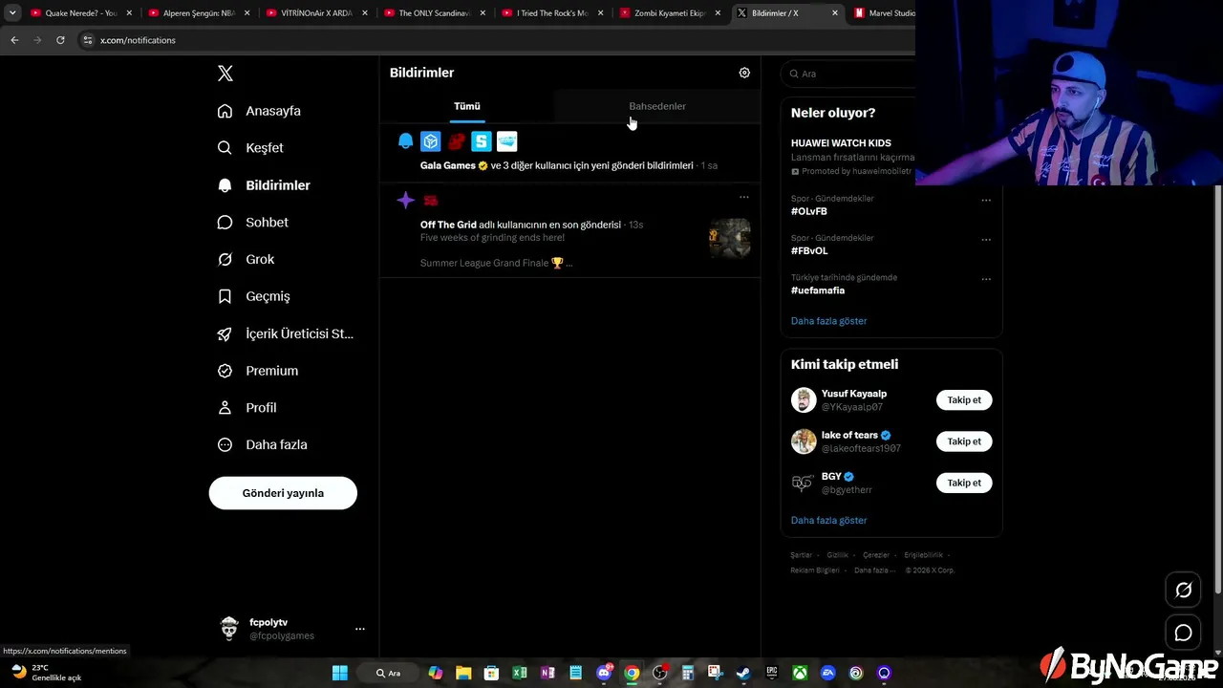Follow Yusuf Kayaalp with Takip et
The width and height of the screenshot is (1223, 688).
964,400
